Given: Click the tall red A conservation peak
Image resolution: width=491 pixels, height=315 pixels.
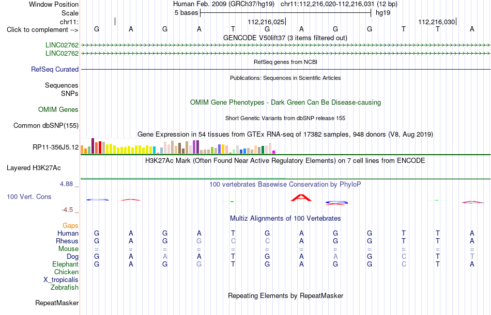Looking at the screenshot, I should pos(301,198).
